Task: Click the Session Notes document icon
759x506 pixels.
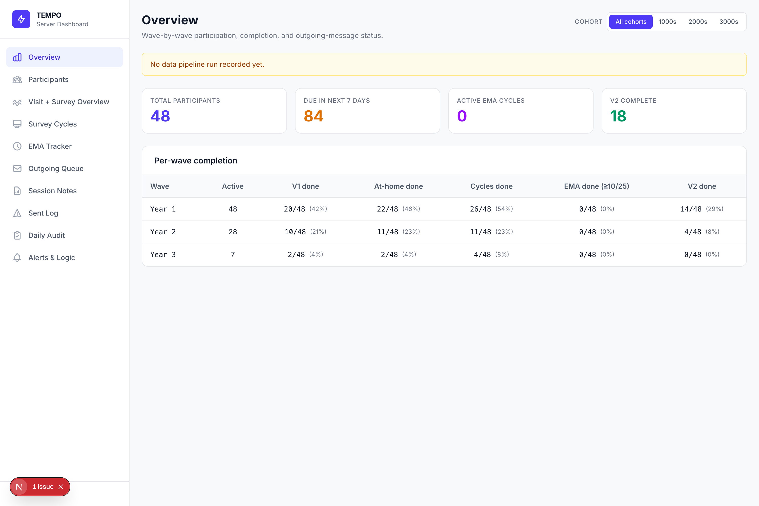Action: [17, 191]
